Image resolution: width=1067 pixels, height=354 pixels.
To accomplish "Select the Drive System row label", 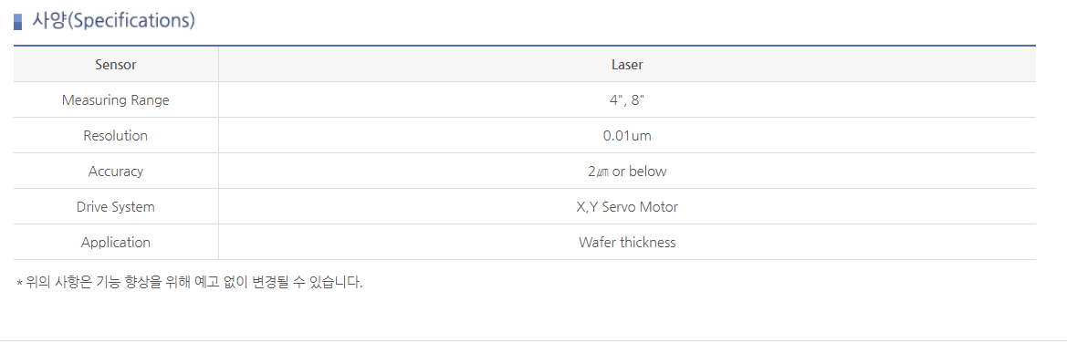I will [x=116, y=207].
